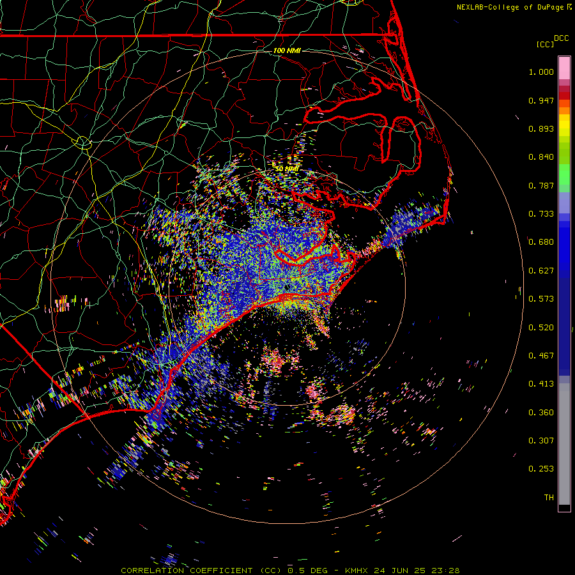Click the 0.467 scale value
Image resolution: width=575 pixels, height=575 pixels.
coord(541,356)
